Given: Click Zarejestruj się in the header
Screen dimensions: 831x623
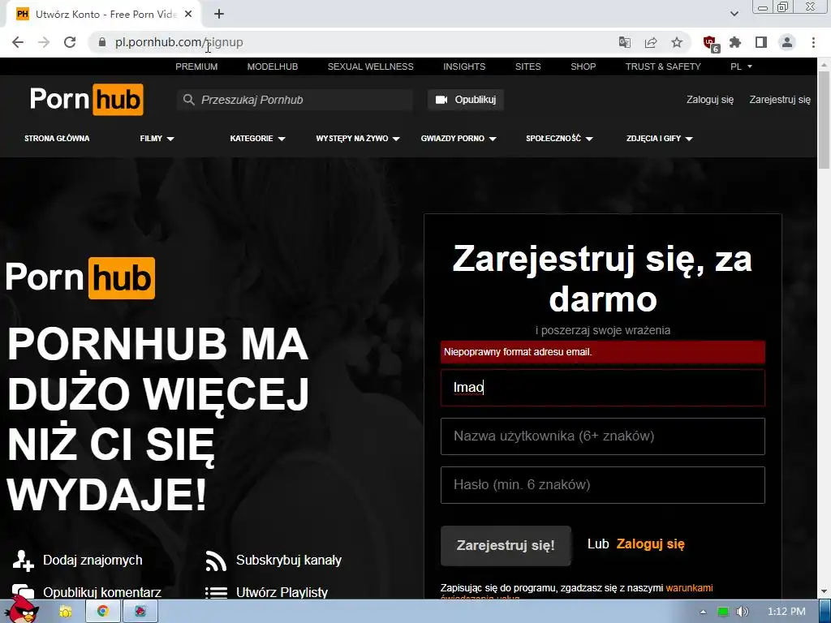Looking at the screenshot, I should [x=780, y=100].
